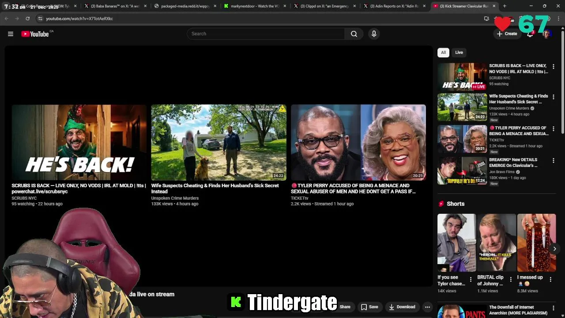
Task: Switch to Baba Banaras on X tab
Action: coord(115,6)
